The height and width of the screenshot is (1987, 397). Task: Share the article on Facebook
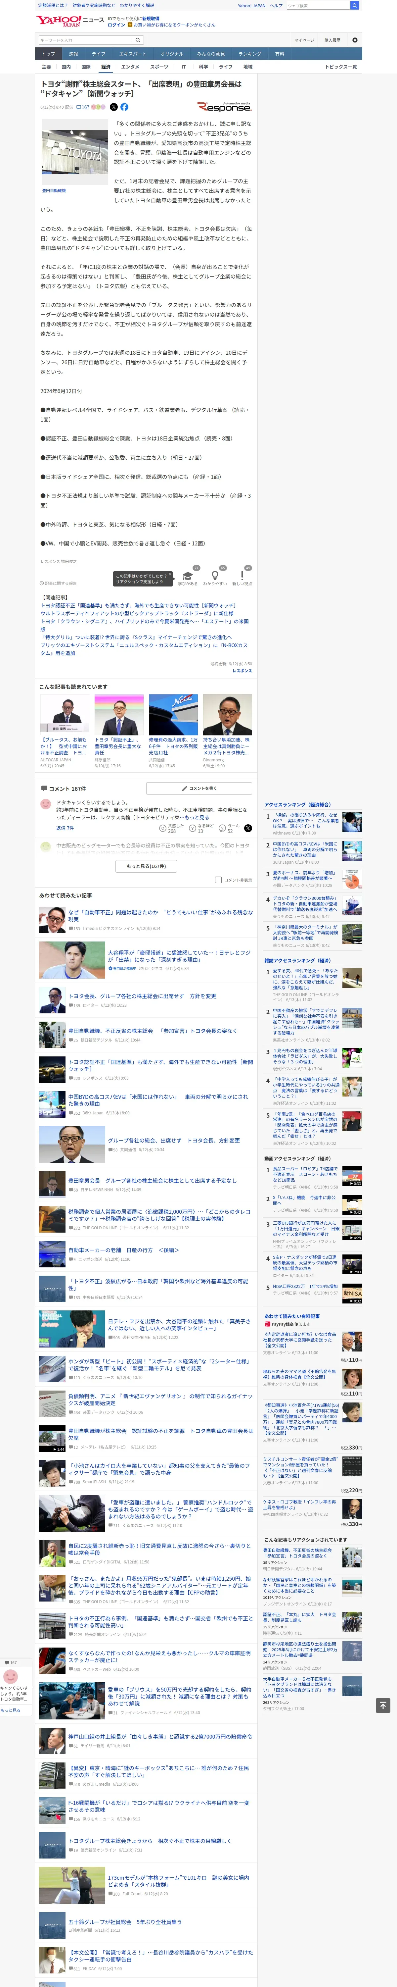click(124, 107)
